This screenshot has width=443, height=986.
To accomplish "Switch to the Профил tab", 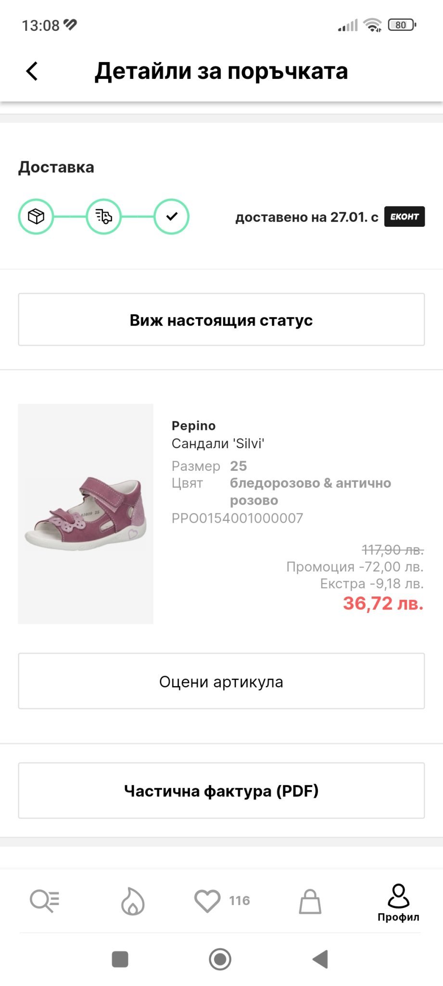I will click(x=398, y=902).
